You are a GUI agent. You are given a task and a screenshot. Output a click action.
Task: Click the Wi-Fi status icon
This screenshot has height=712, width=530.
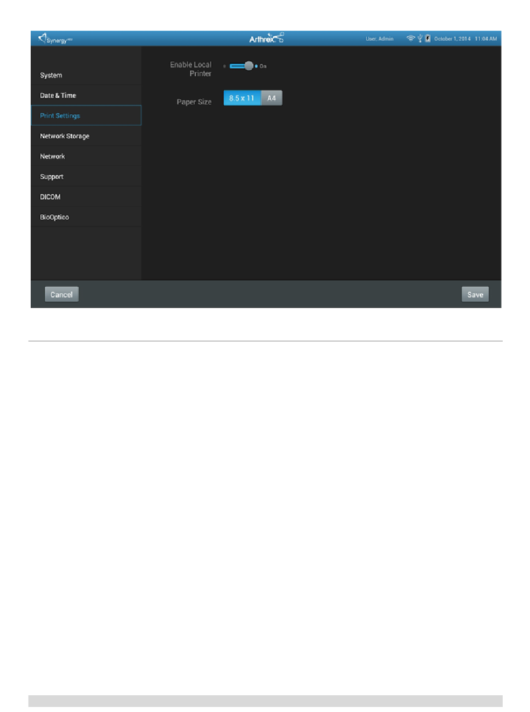411,39
